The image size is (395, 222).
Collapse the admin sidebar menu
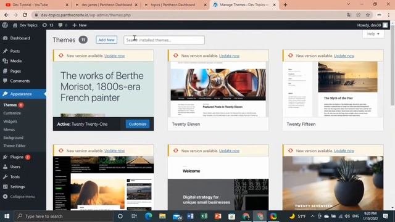tap(19, 197)
